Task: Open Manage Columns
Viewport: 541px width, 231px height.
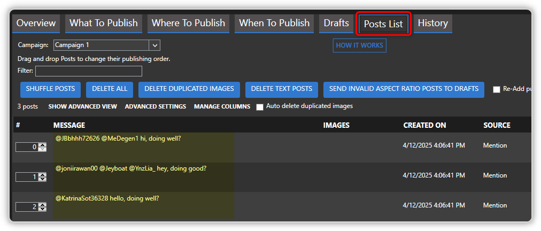Action: 222,107
